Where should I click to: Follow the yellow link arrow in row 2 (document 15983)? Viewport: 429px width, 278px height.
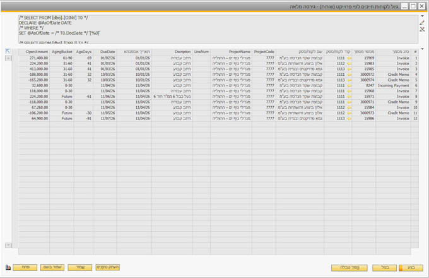pyautogui.click(x=350, y=64)
